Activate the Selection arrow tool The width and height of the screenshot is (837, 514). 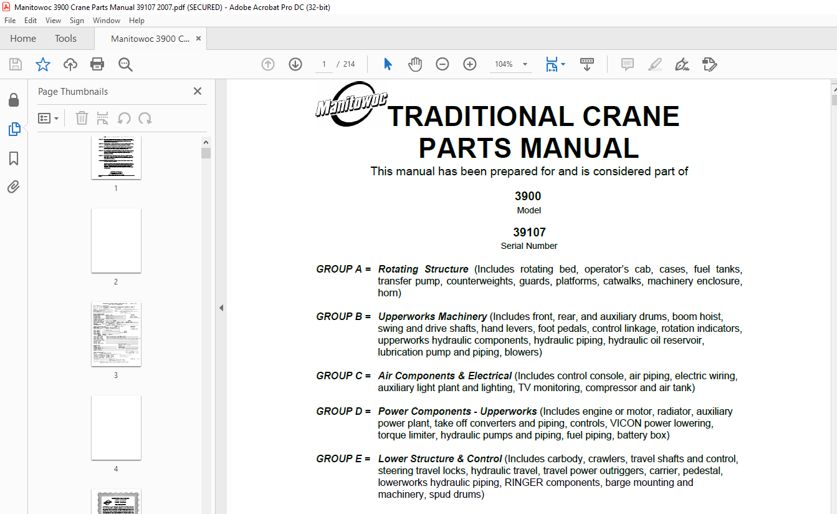388,64
